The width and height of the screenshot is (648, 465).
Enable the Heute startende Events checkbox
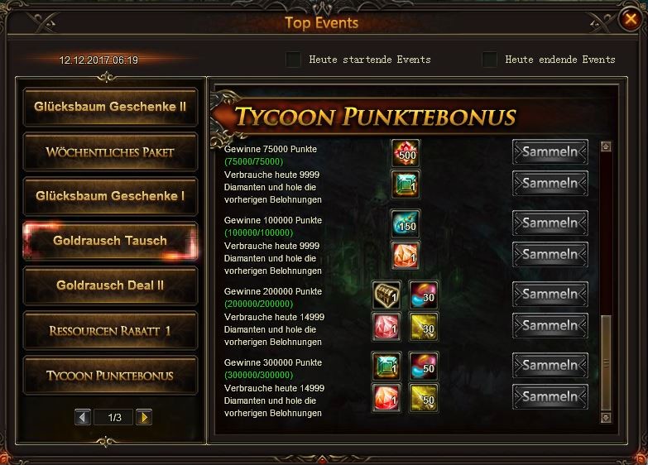pos(294,60)
